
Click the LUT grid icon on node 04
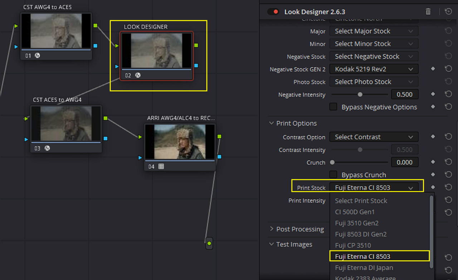(161, 166)
